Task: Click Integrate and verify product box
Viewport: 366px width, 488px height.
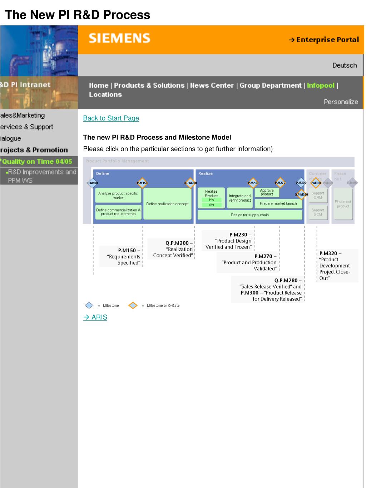Action: point(240,198)
